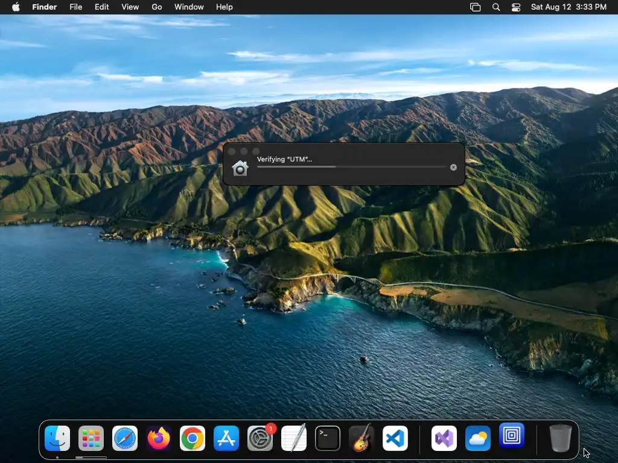Open the Help menu
The height and width of the screenshot is (463, 618).
pos(225,7)
